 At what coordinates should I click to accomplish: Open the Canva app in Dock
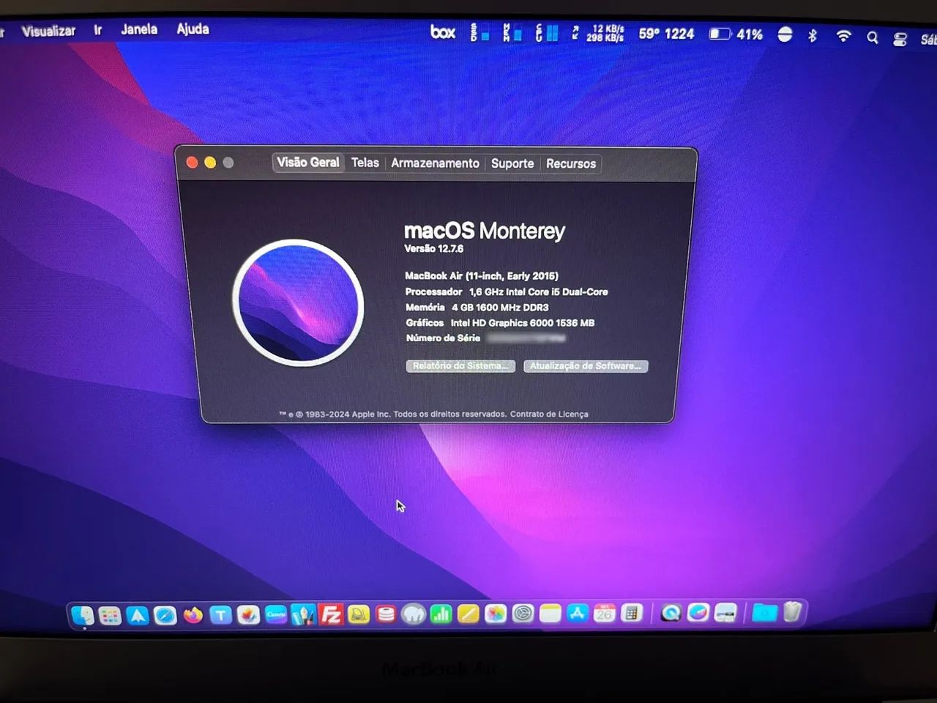point(276,614)
